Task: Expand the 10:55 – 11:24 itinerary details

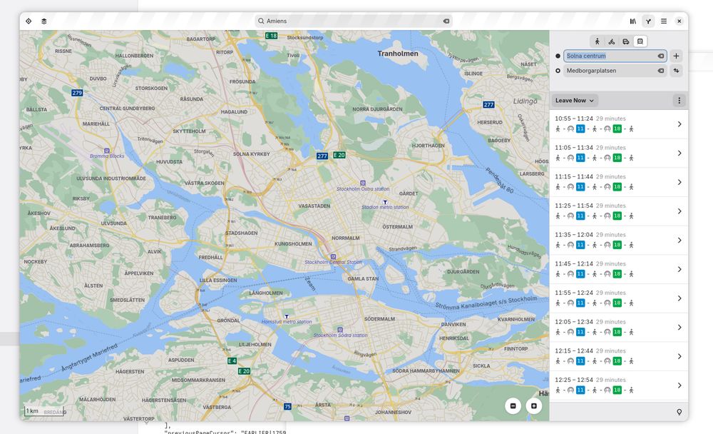Action: tap(678, 123)
